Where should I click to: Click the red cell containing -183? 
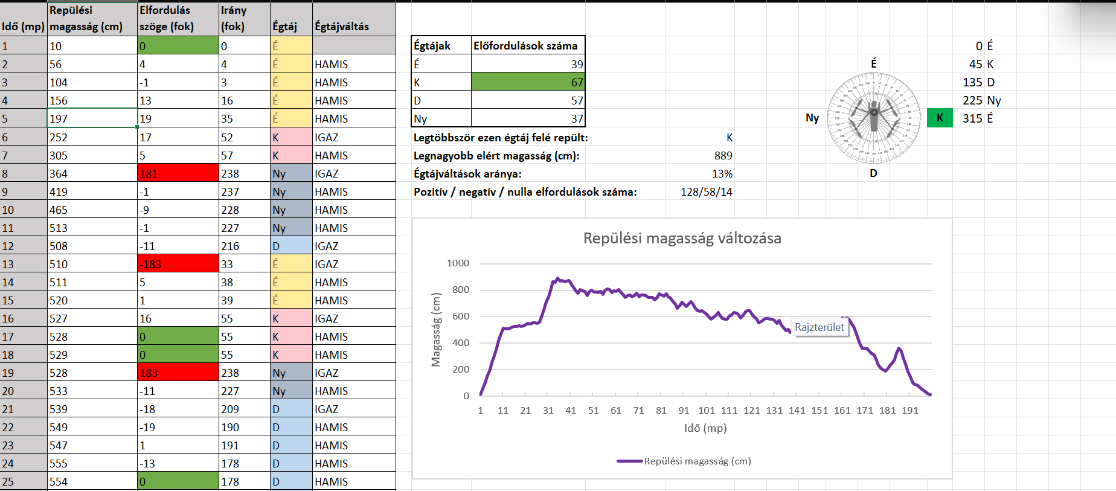tap(178, 264)
